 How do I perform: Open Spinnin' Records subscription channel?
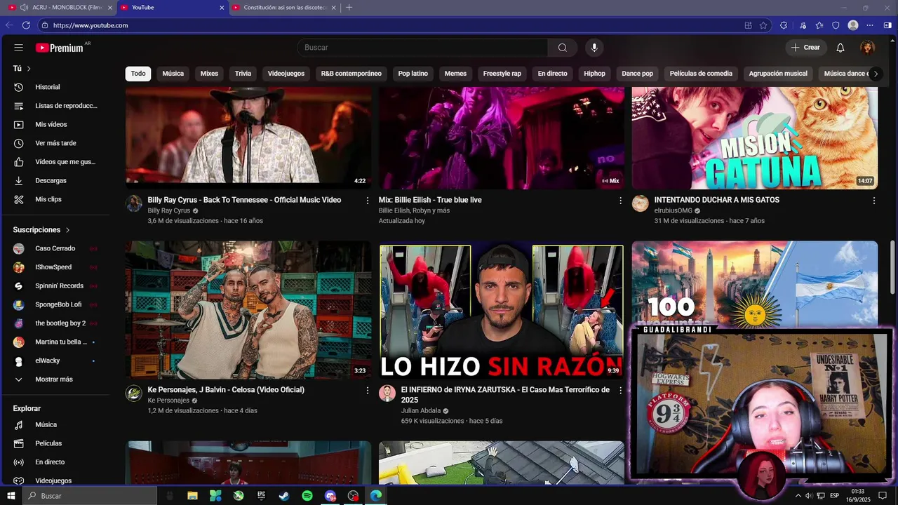pos(55,286)
